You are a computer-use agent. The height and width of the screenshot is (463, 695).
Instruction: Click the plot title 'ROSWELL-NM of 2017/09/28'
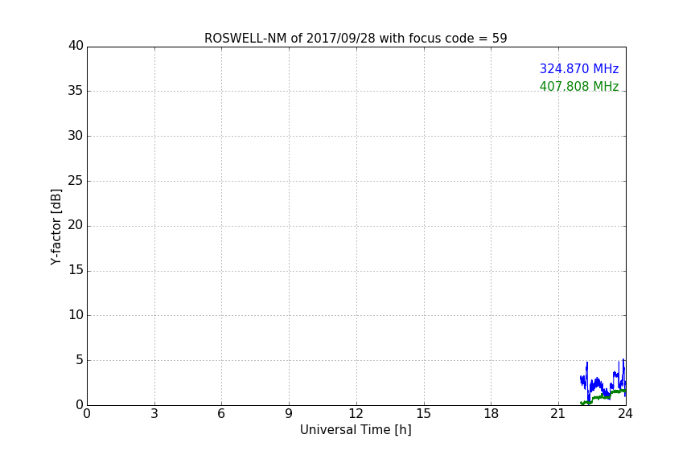[x=290, y=39]
